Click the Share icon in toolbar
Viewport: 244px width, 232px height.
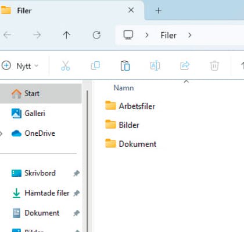[185, 66]
